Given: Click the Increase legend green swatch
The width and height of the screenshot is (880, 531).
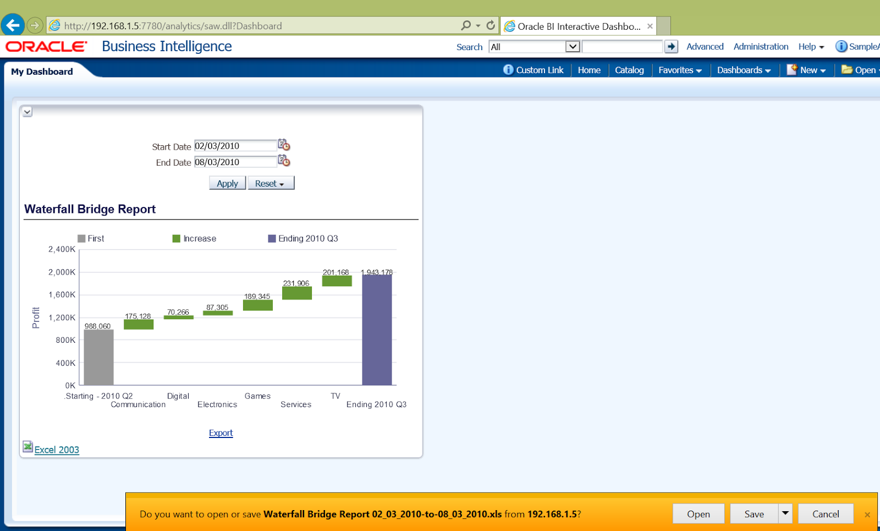Looking at the screenshot, I should click(x=176, y=238).
